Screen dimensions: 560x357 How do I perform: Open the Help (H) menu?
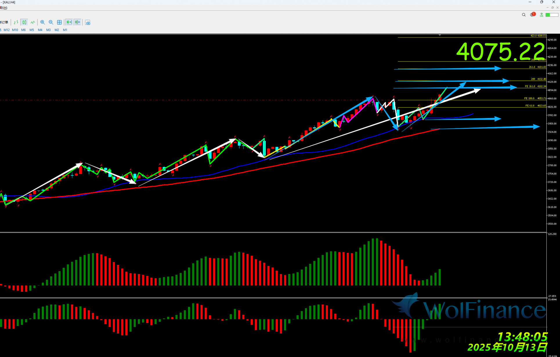(x=3, y=8)
